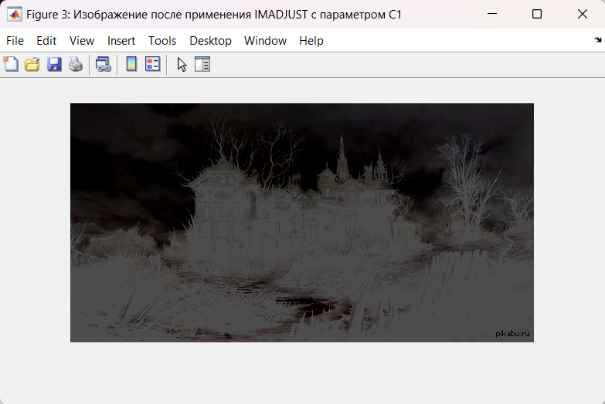This screenshot has width=605, height=404.
Task: Click the New Figure toolbar icon
Action: coord(11,64)
